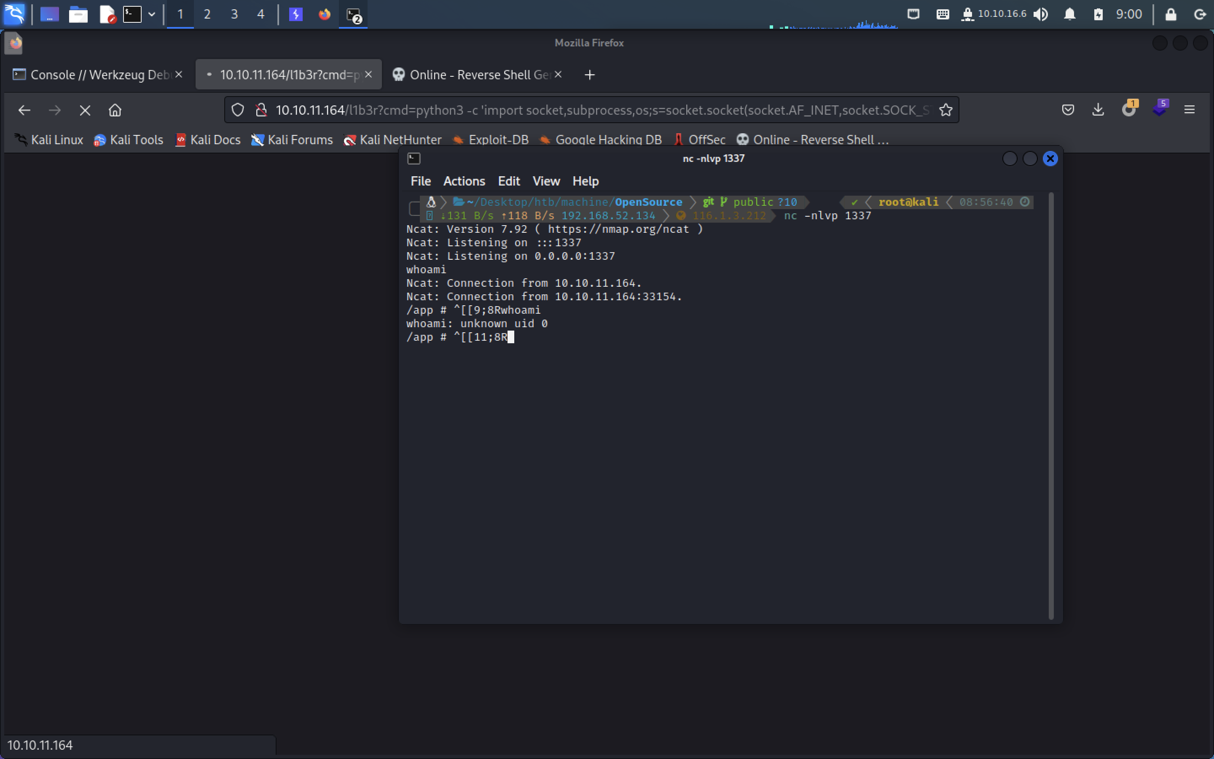Switch to workspace 3
The width and height of the screenshot is (1214, 759).
234,14
